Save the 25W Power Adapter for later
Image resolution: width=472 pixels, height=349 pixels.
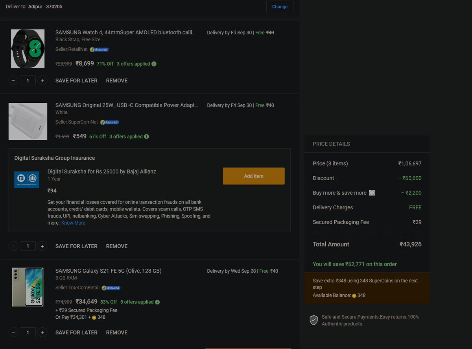(x=76, y=246)
